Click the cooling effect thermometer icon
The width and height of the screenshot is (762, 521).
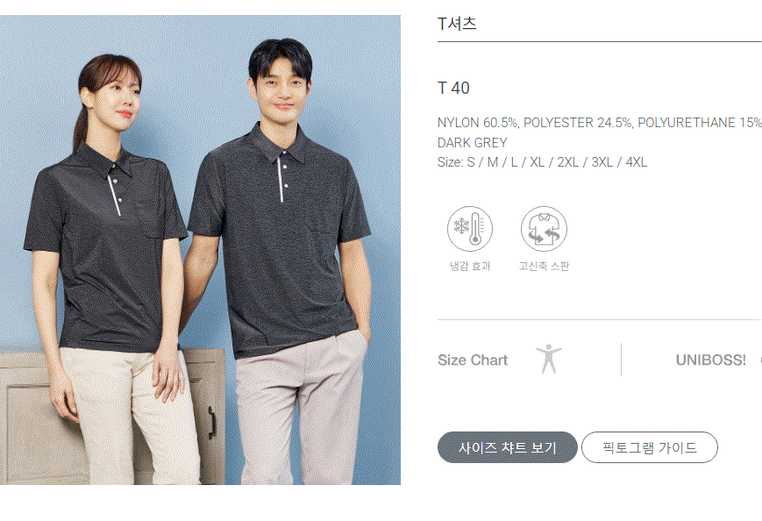coord(469,229)
